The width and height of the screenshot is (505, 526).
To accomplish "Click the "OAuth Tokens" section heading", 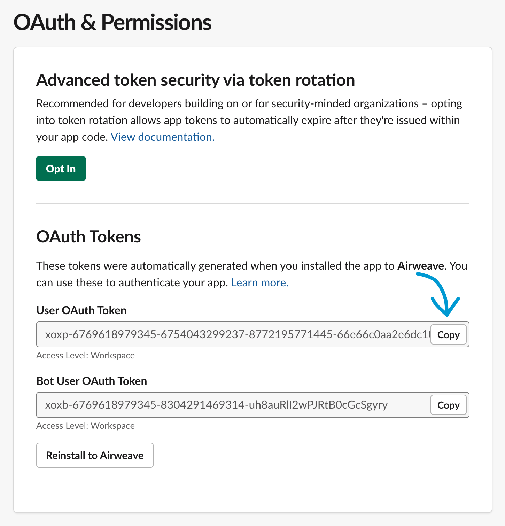I will coord(88,237).
